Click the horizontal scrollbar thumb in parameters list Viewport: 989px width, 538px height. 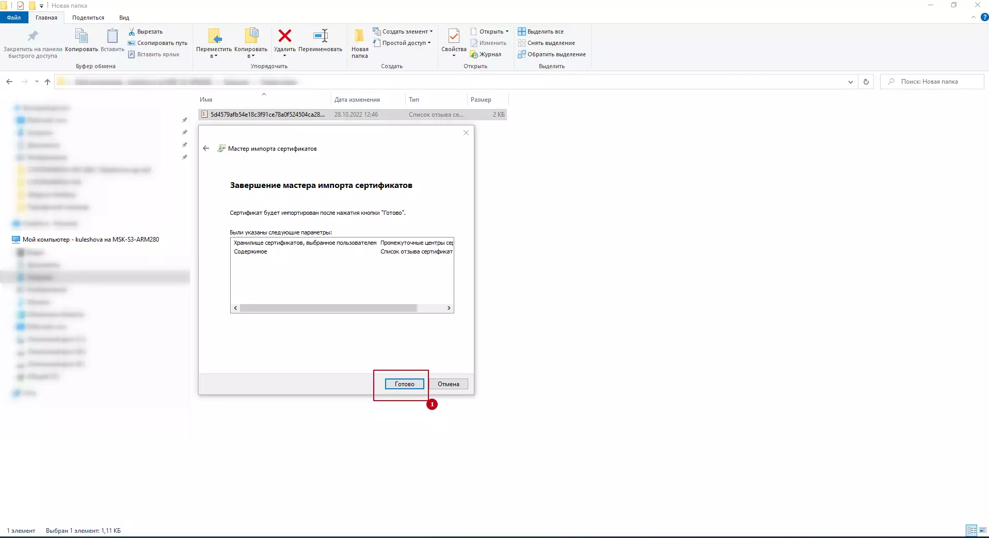[x=328, y=308]
